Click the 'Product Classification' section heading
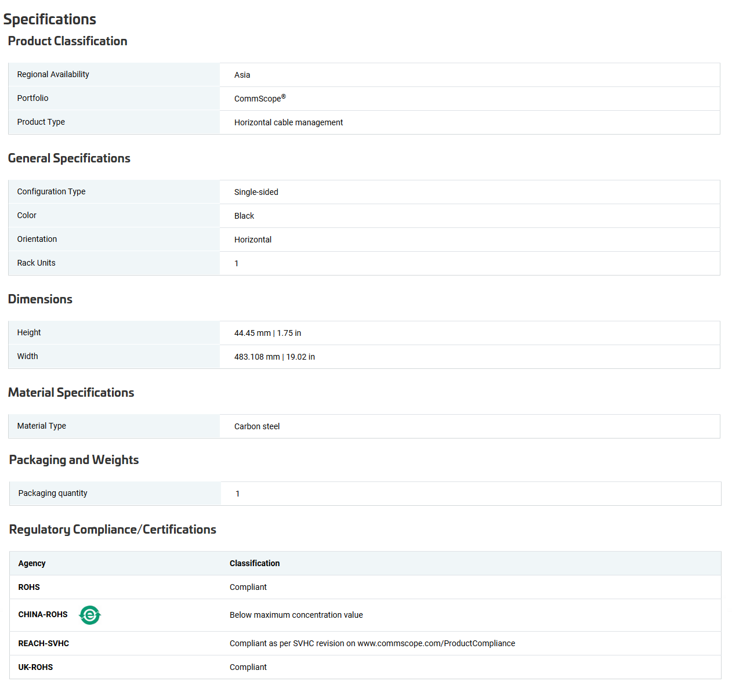This screenshot has width=732, height=692. point(68,41)
